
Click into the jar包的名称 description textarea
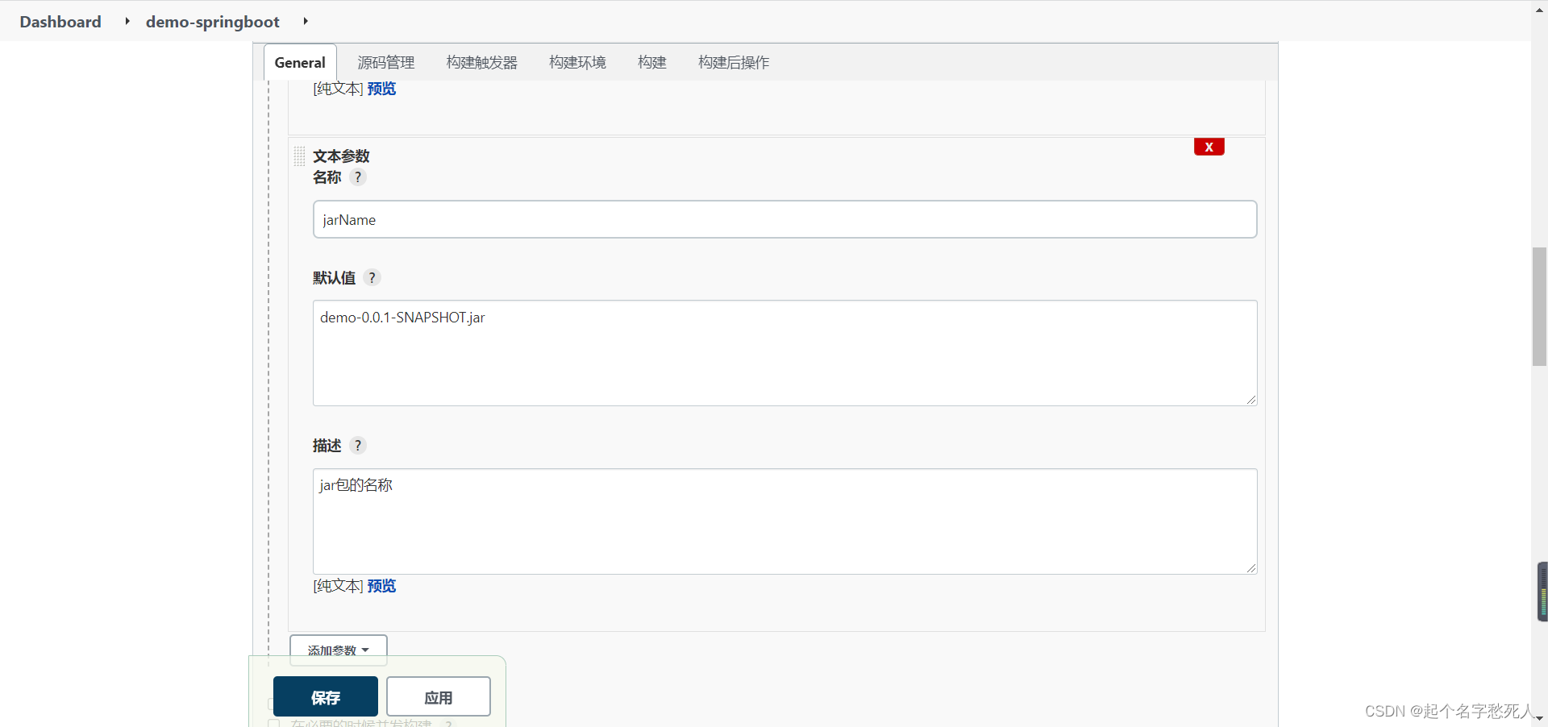[x=784, y=521]
